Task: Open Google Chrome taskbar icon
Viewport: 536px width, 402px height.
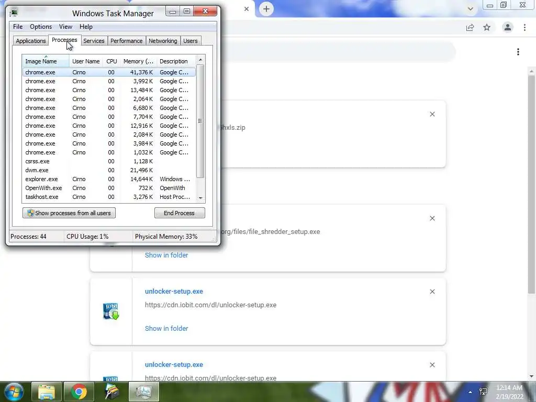Action: [79, 392]
